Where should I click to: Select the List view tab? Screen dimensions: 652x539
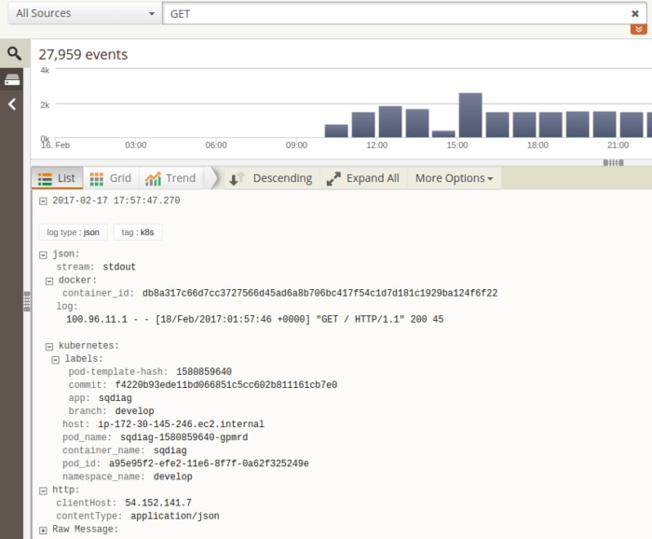tap(57, 178)
